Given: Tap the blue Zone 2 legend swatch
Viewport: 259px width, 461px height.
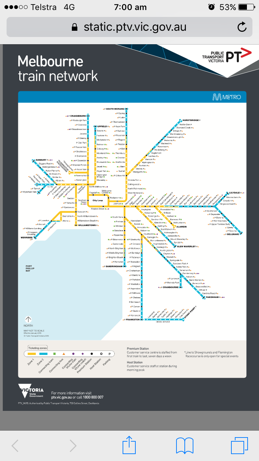Looking at the screenshot, I should coord(44,354).
